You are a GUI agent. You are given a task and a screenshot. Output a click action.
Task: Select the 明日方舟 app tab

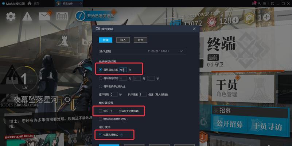point(69,4)
